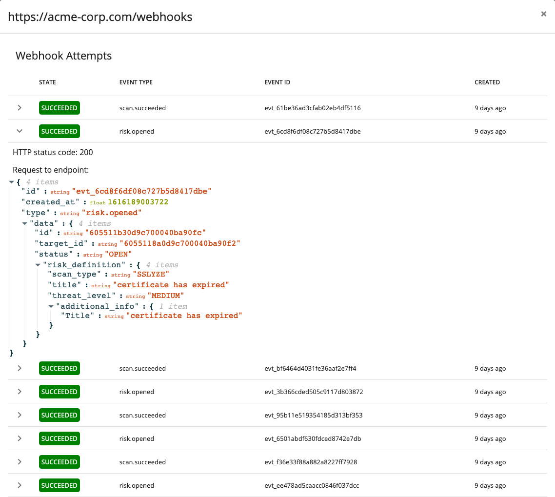The height and width of the screenshot is (497, 555).
Task: Expand the row for evt_3b366cded505c9117d803872
Action: (20, 392)
